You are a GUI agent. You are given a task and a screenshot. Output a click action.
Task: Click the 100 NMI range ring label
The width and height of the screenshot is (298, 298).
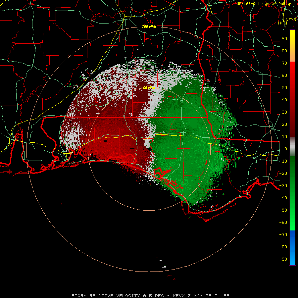click(149, 26)
